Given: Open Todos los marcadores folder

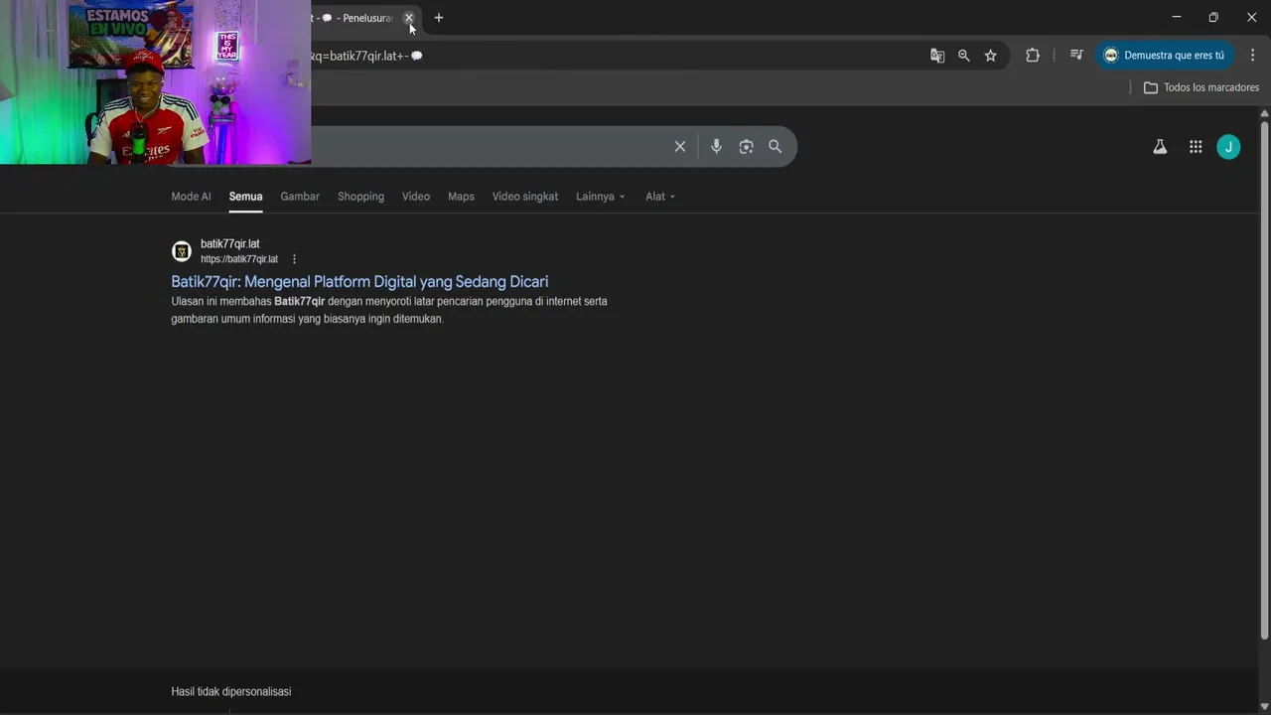Looking at the screenshot, I should (x=1200, y=87).
